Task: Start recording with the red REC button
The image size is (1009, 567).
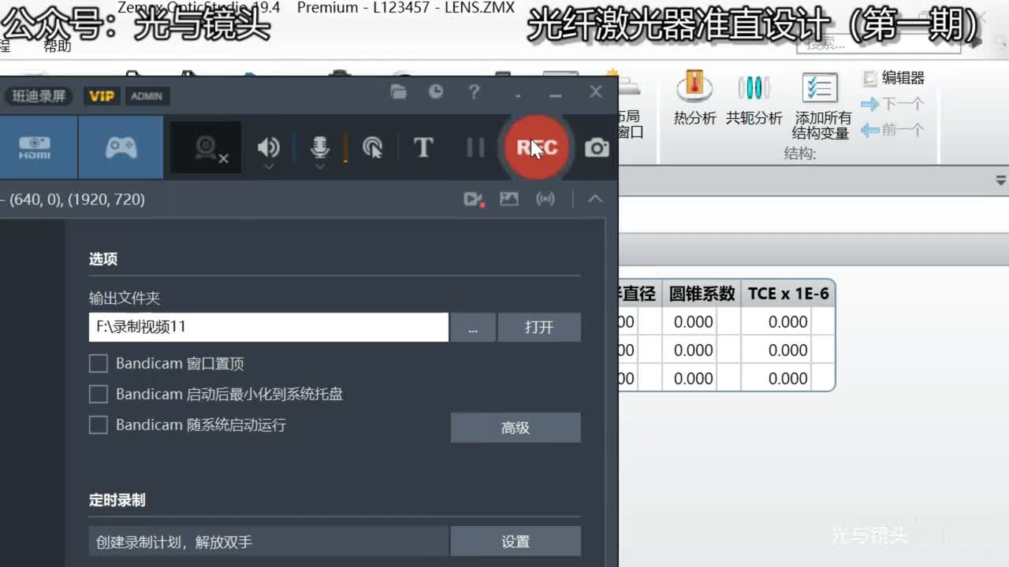Action: click(x=537, y=147)
